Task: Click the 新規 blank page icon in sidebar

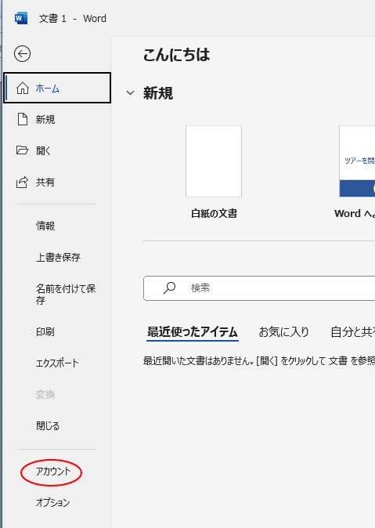Action: click(x=23, y=119)
